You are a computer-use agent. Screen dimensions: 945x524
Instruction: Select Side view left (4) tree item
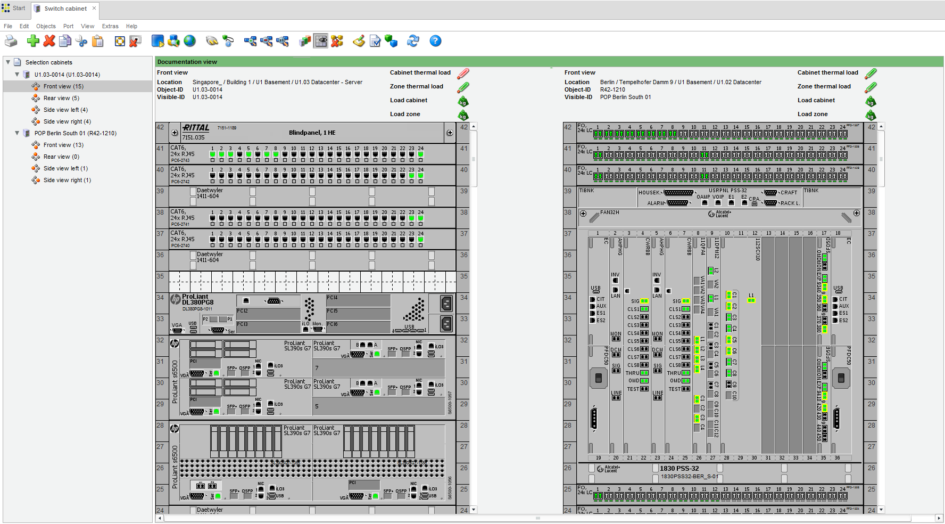pos(65,110)
